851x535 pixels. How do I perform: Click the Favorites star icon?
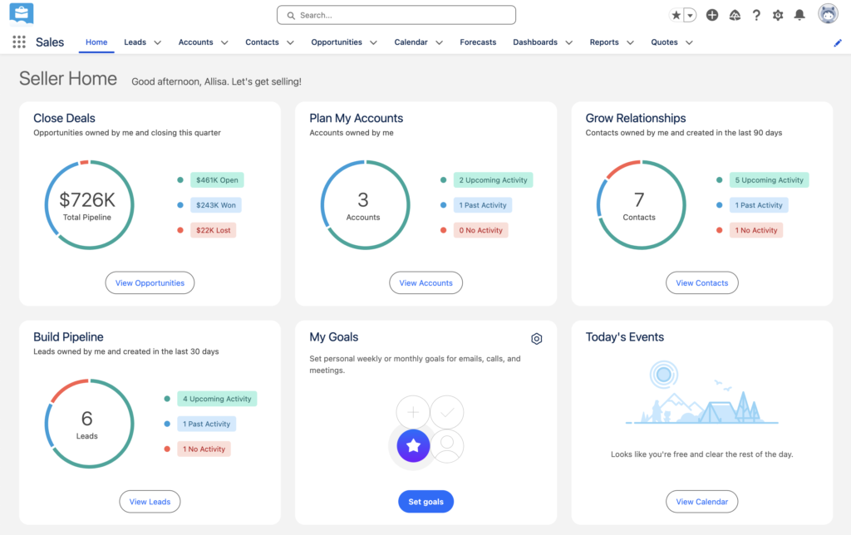coord(676,16)
